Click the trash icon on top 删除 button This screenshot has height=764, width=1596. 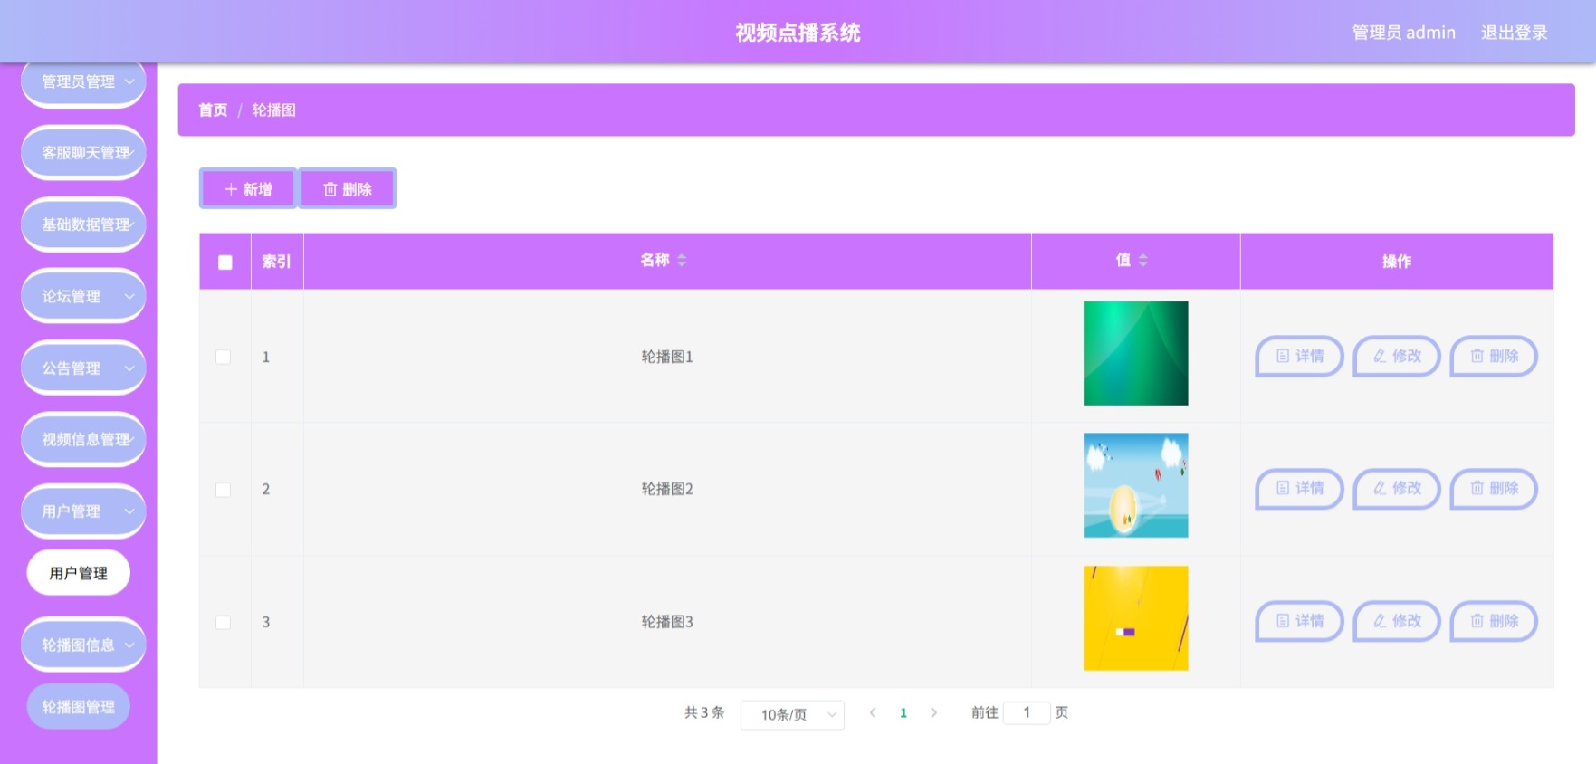coord(330,189)
